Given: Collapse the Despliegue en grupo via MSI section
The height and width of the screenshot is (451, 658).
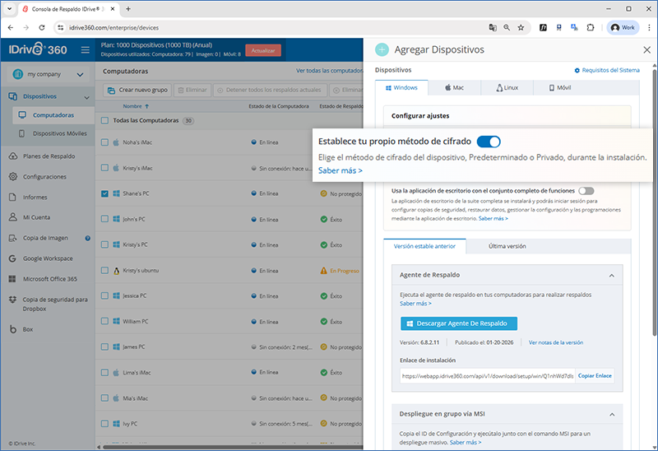Looking at the screenshot, I should (611, 413).
